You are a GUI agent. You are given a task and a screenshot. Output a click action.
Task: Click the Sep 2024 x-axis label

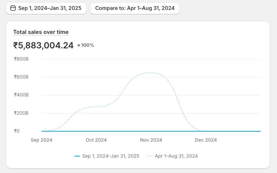click(42, 140)
